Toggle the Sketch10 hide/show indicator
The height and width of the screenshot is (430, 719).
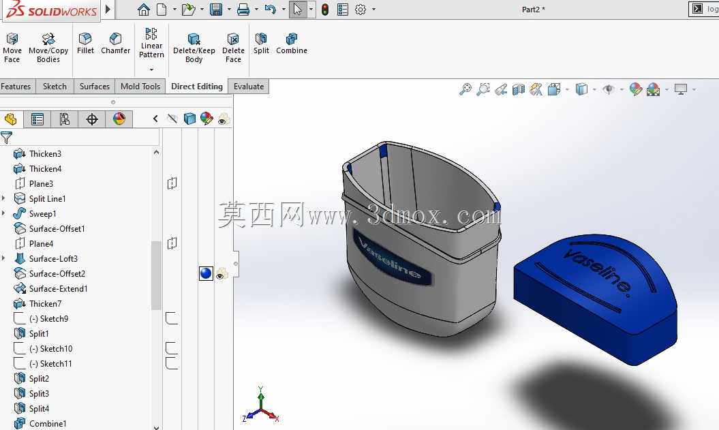[172, 348]
